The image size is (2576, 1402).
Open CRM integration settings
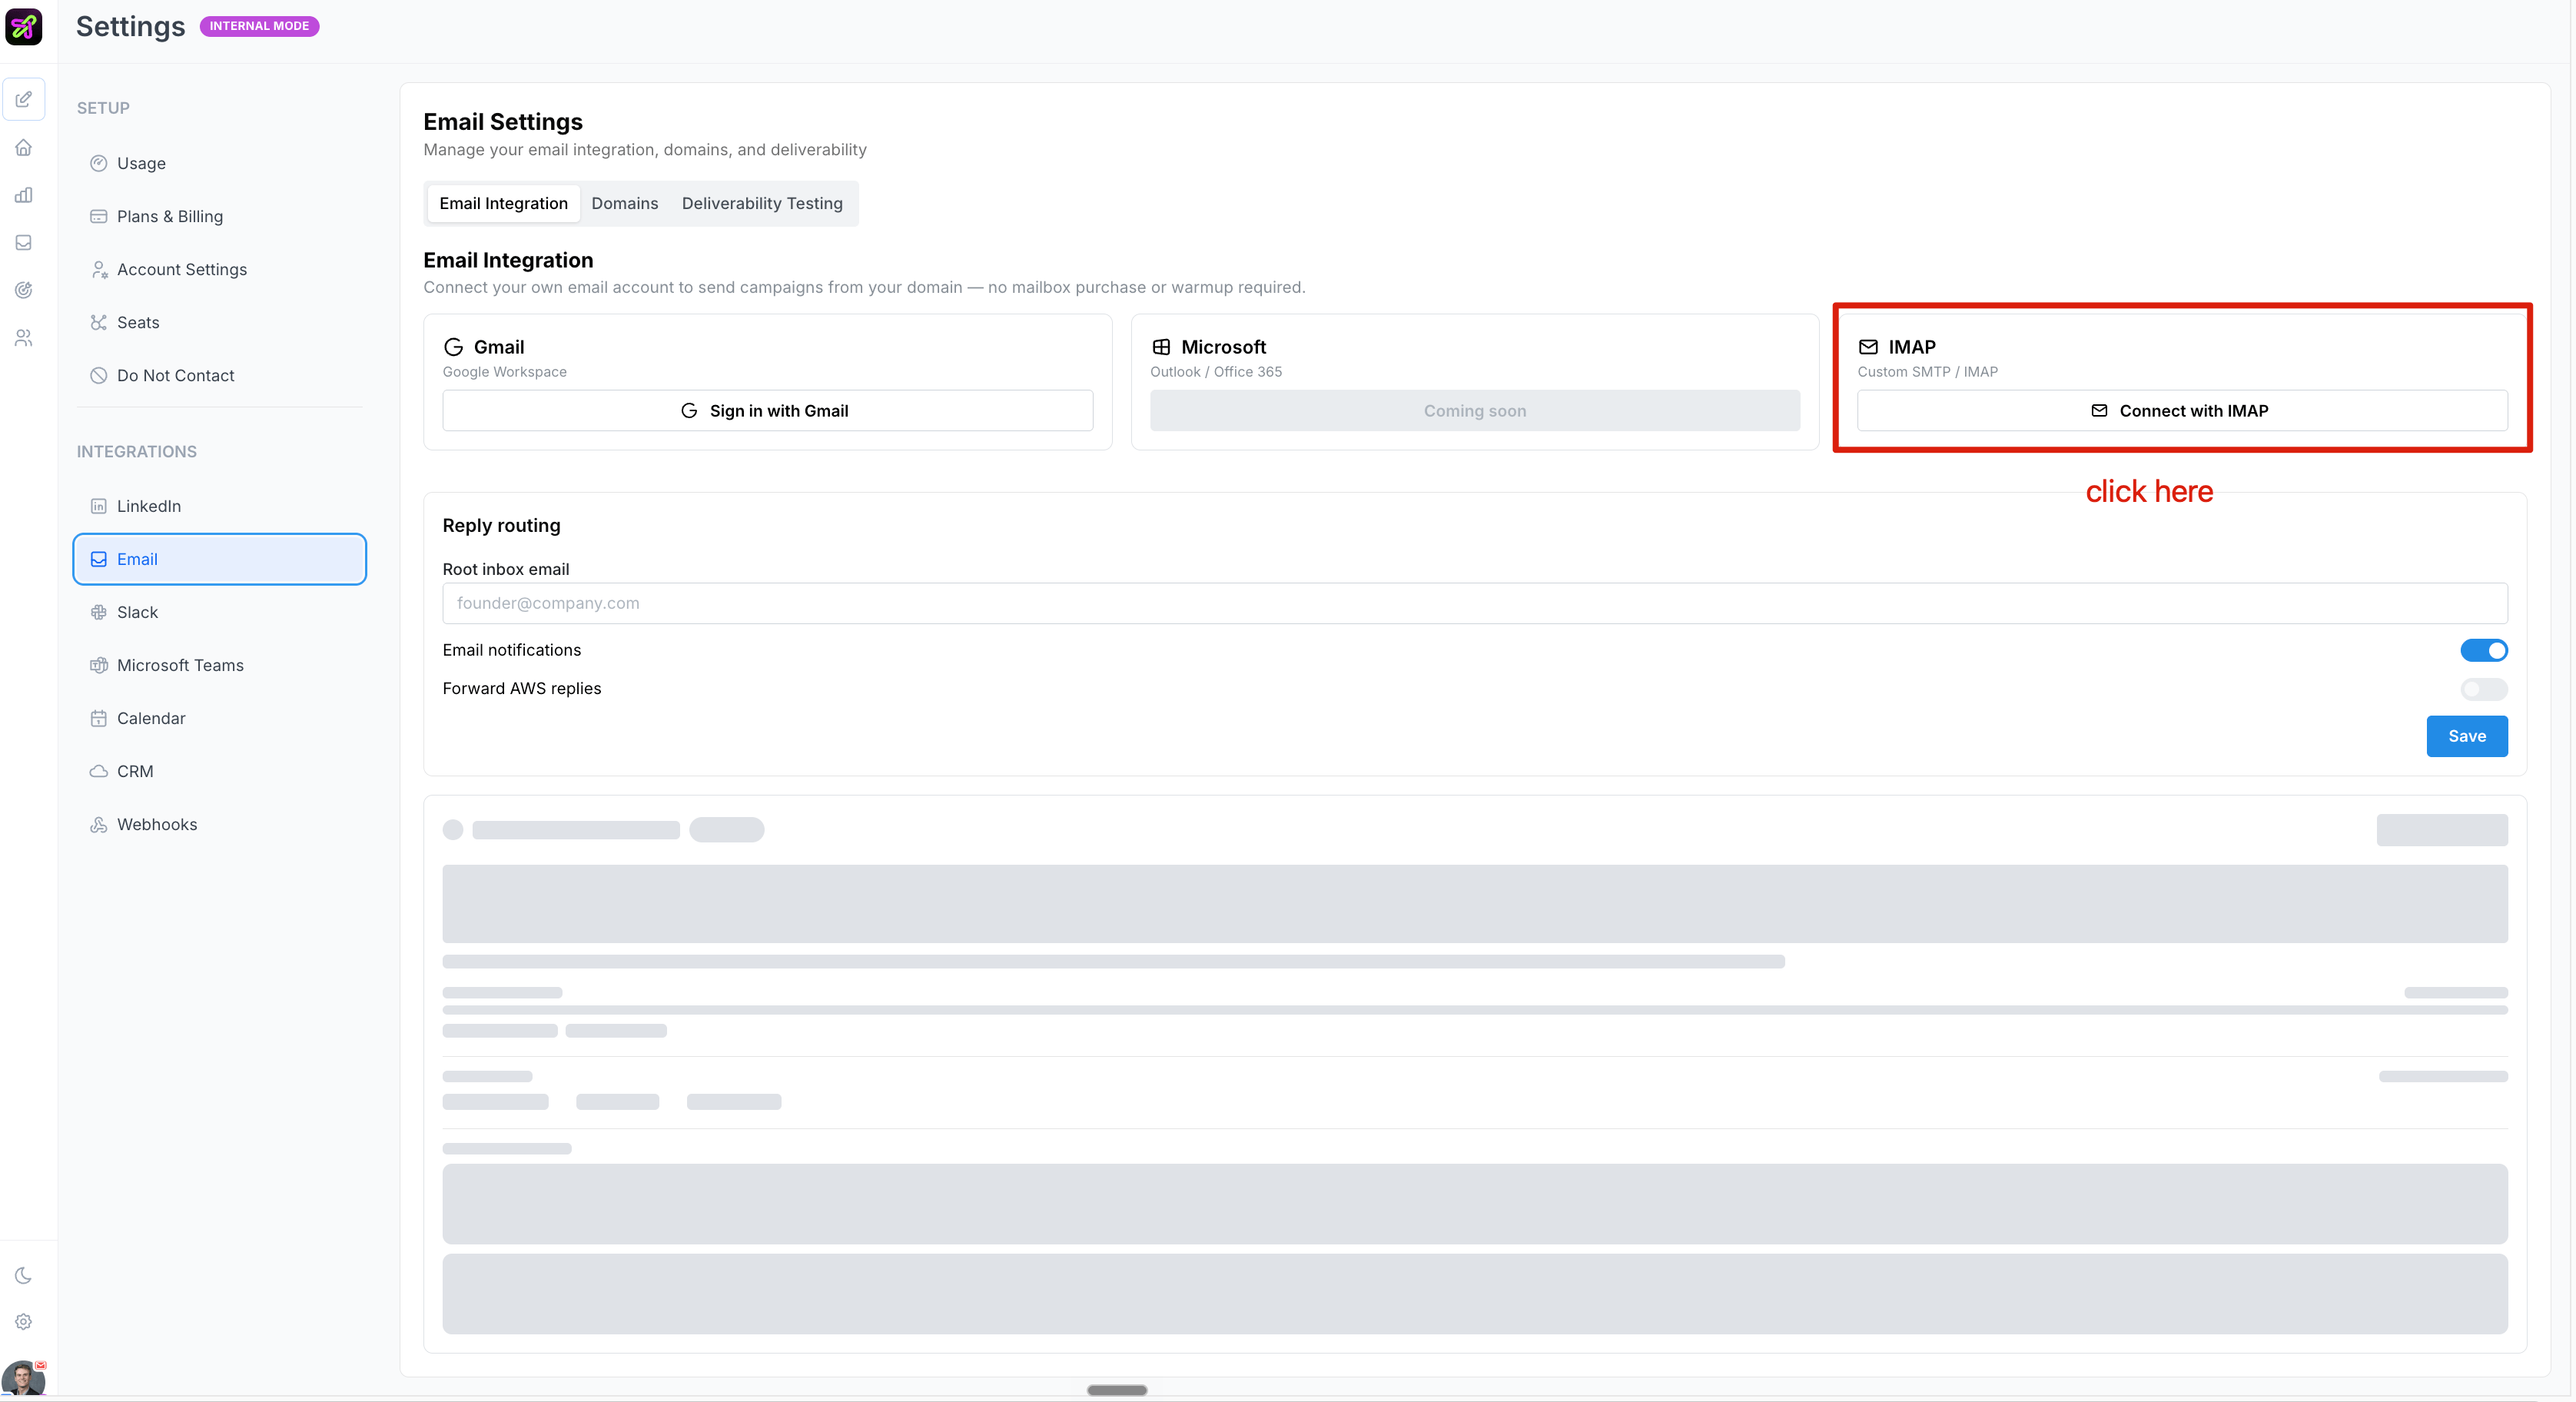pyautogui.click(x=220, y=771)
